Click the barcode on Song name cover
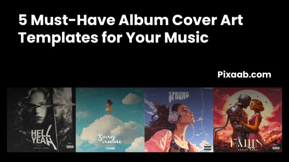This screenshot has width=289, height=162. click(x=110, y=148)
